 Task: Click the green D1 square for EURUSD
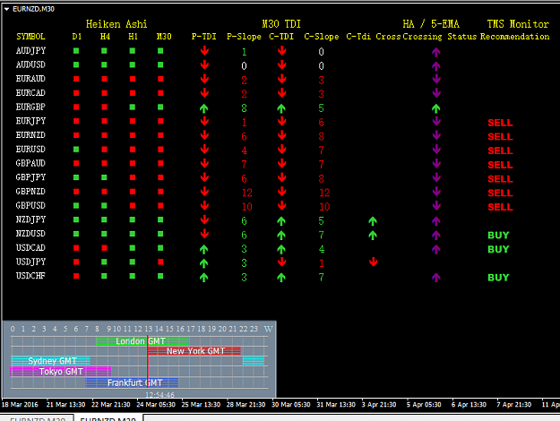pyautogui.click(x=76, y=150)
